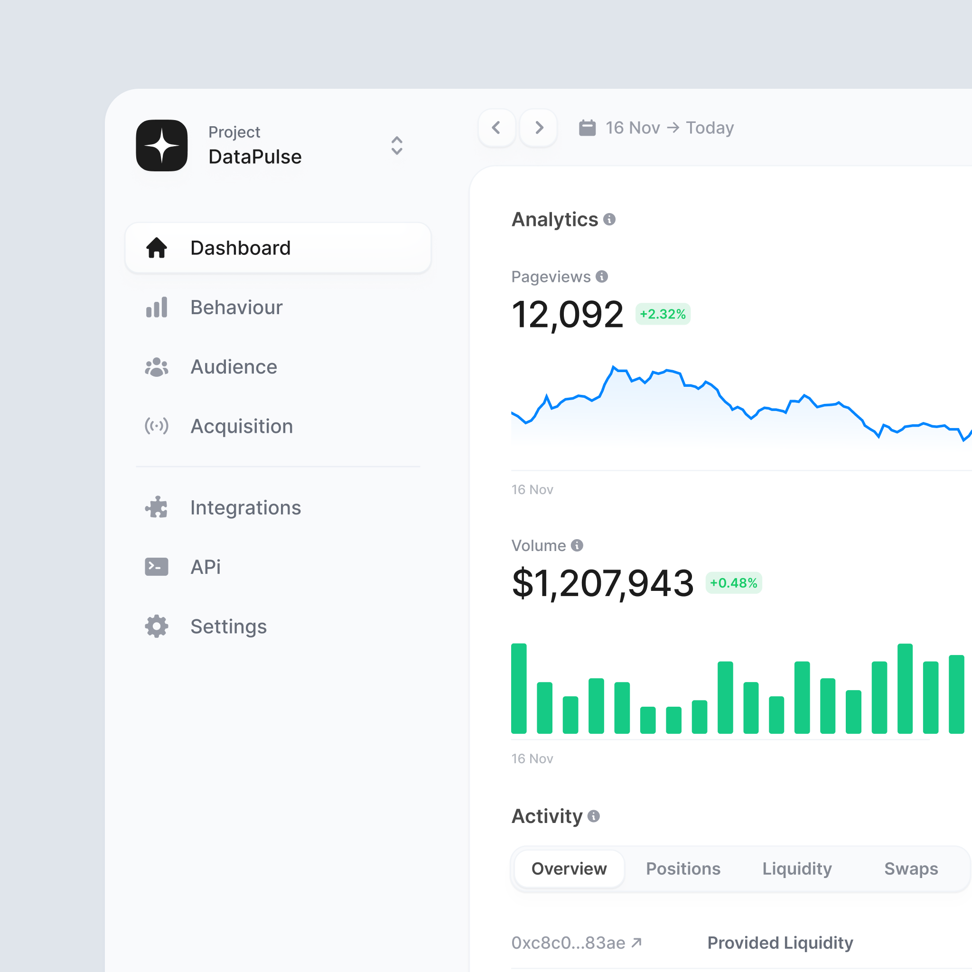Select the Liquidity tab in Activity
This screenshot has width=972, height=972.
click(796, 869)
